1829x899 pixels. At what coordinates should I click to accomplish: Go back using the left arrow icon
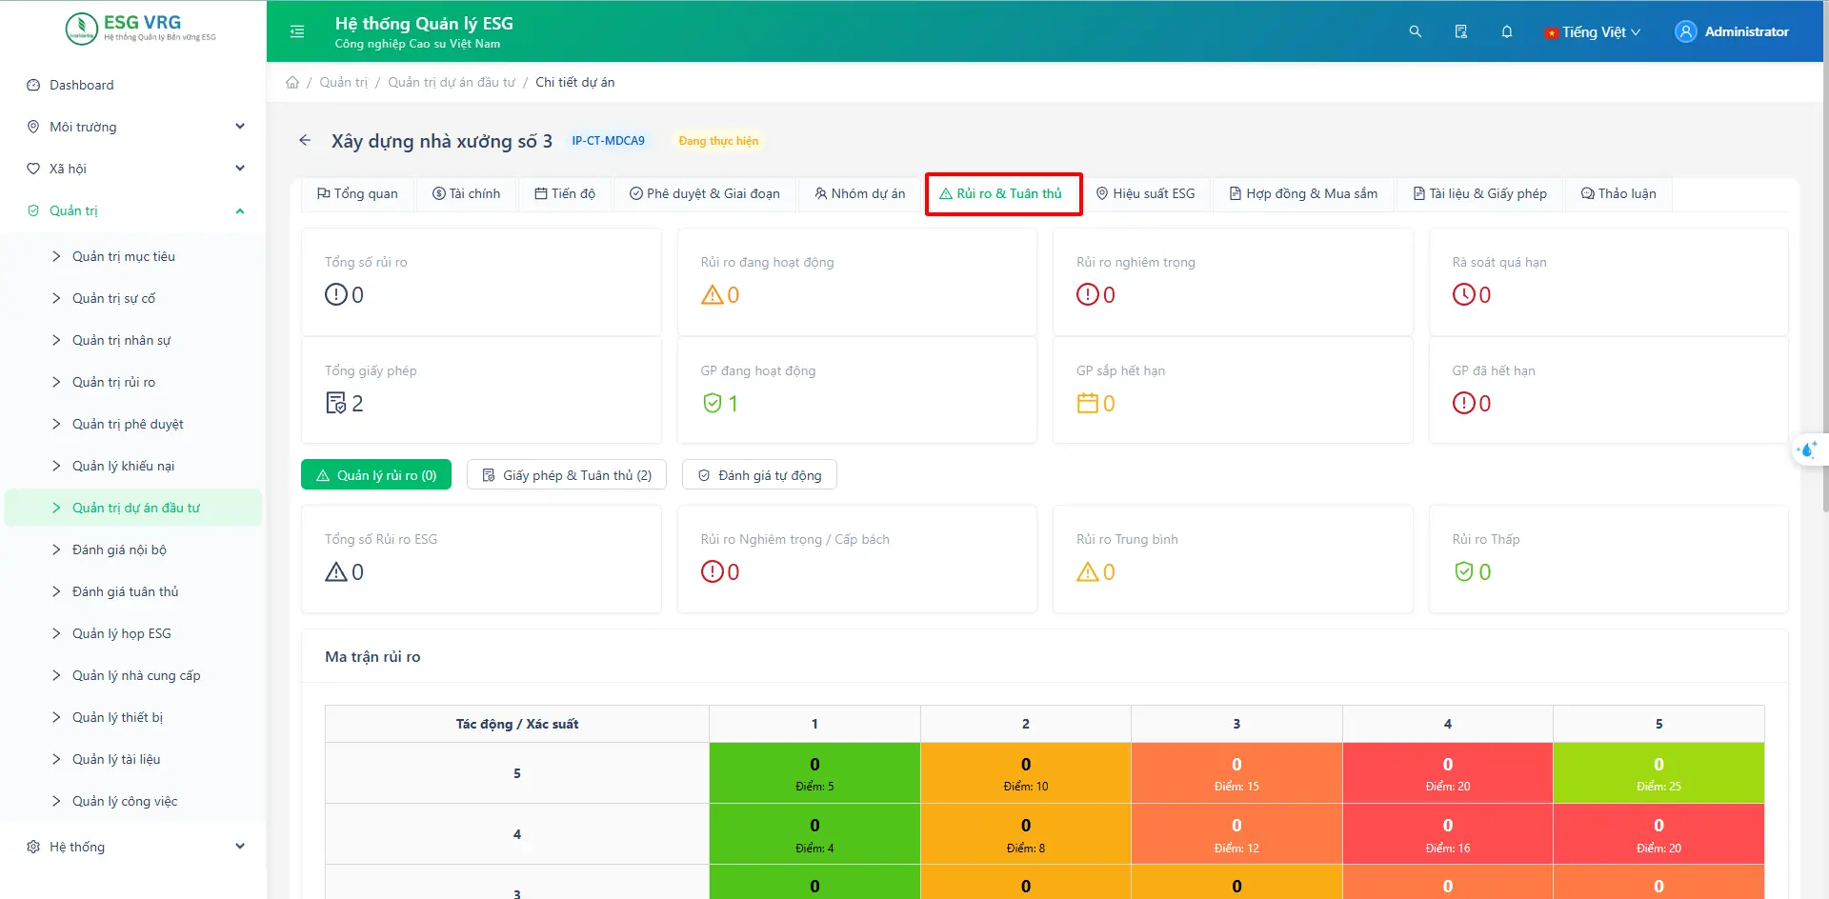pyautogui.click(x=305, y=141)
